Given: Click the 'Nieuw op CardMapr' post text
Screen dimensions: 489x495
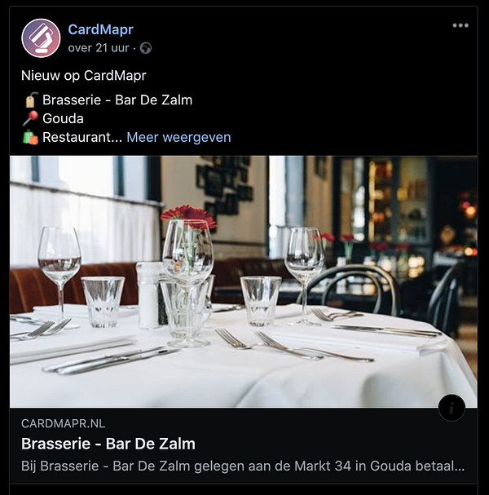Looking at the screenshot, I should [x=84, y=76].
